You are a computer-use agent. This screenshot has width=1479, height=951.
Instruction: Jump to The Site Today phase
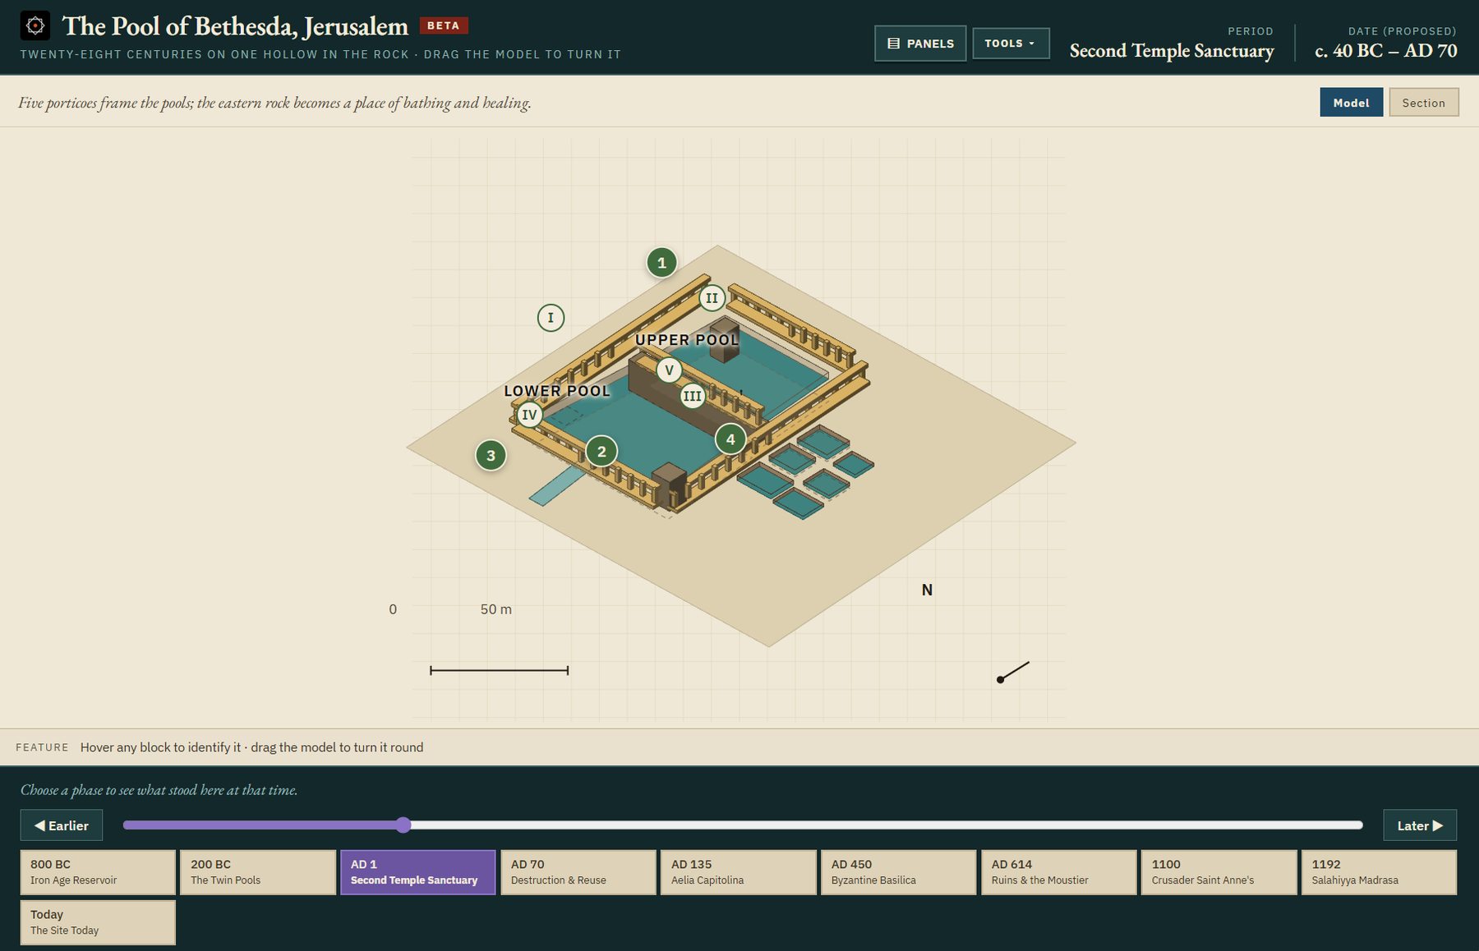pyautogui.click(x=98, y=922)
